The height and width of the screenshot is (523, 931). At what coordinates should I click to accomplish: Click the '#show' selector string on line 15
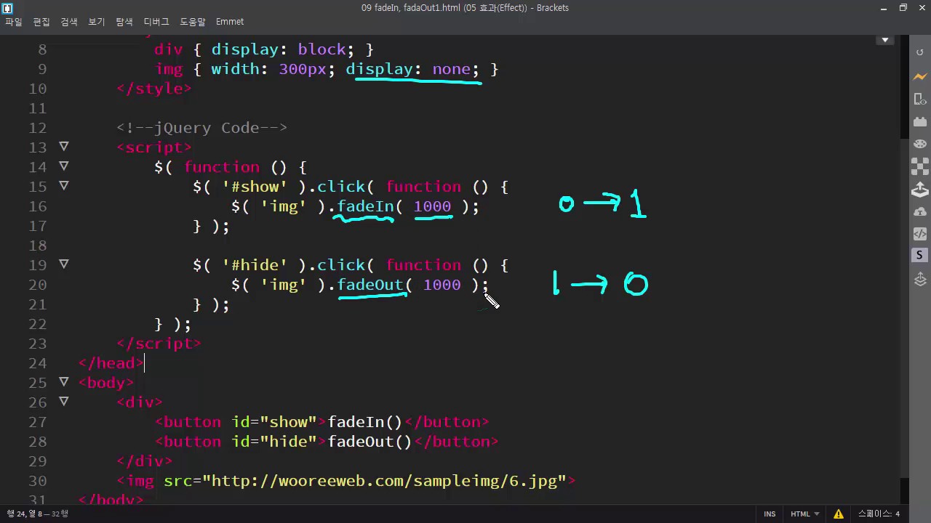point(255,187)
